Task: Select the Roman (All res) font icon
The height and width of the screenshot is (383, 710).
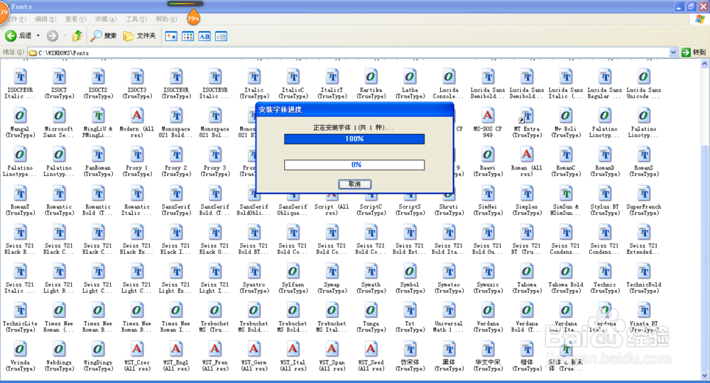Action: point(526,155)
